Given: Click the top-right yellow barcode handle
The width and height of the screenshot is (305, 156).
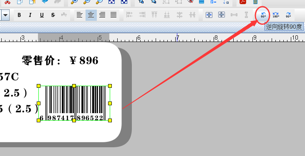Looking at the screenshot, I should (110, 86).
